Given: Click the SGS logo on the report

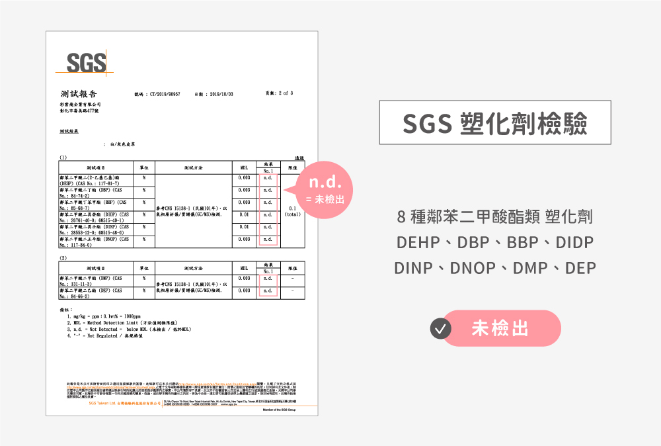Looking at the screenshot, I should coord(85,64).
